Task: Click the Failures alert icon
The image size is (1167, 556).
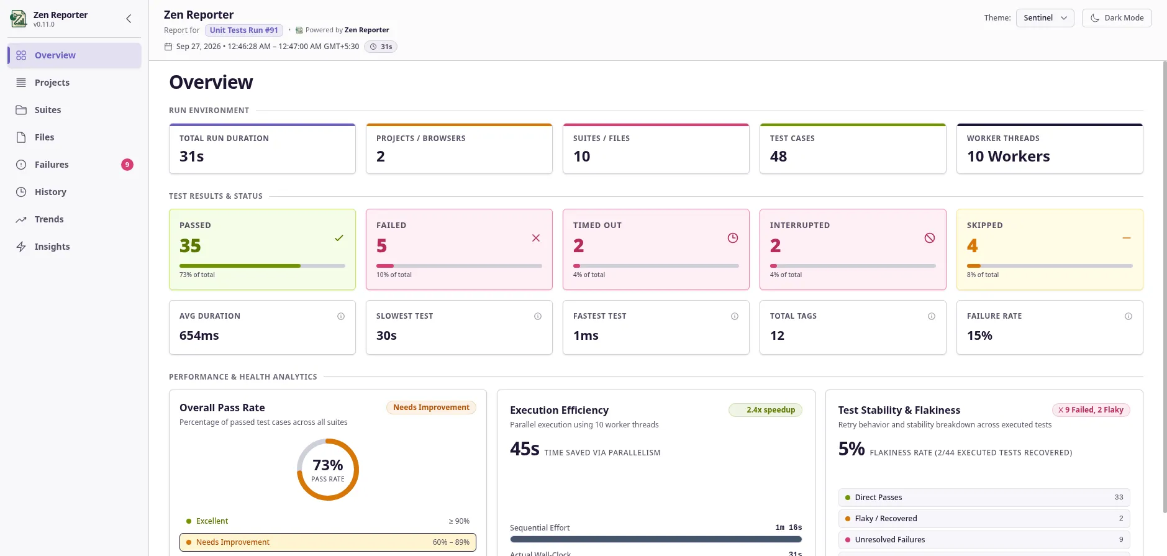Action: pyautogui.click(x=21, y=165)
